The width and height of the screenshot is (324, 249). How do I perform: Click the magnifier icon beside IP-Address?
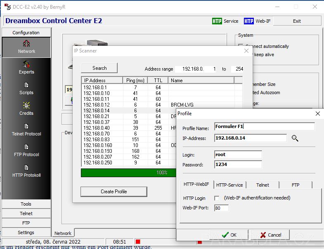coord(295,138)
